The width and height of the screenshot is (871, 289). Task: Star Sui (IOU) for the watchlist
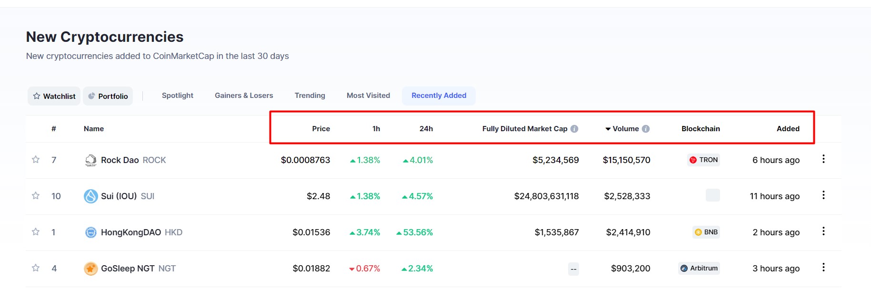36,195
